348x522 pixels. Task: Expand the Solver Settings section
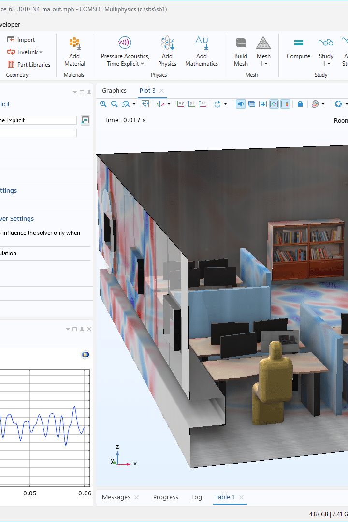click(17, 219)
